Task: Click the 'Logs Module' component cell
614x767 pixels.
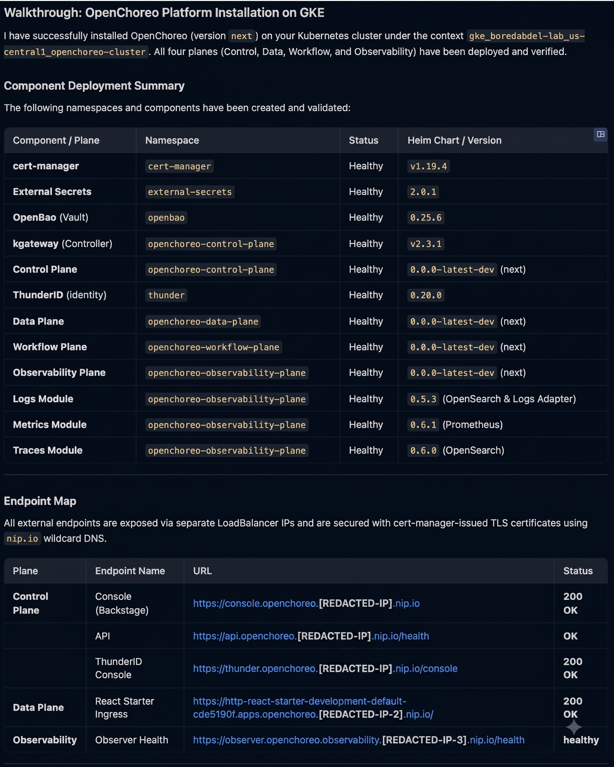Action: [43, 399]
